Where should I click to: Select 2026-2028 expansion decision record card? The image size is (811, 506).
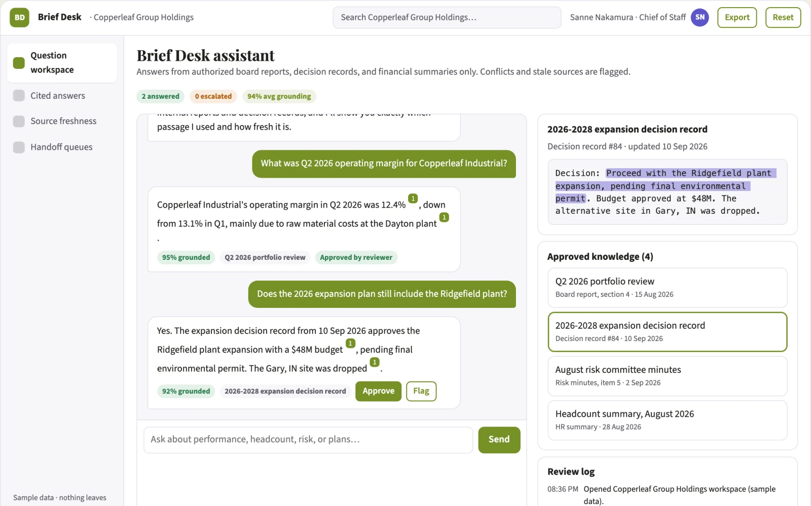(x=668, y=332)
